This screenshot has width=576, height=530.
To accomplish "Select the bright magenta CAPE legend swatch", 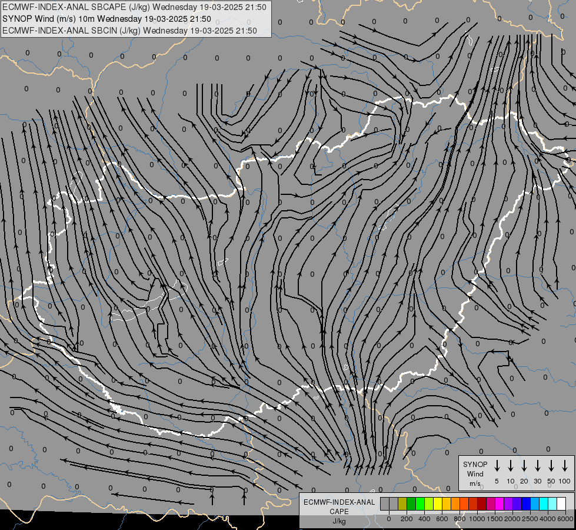I will (500, 503).
